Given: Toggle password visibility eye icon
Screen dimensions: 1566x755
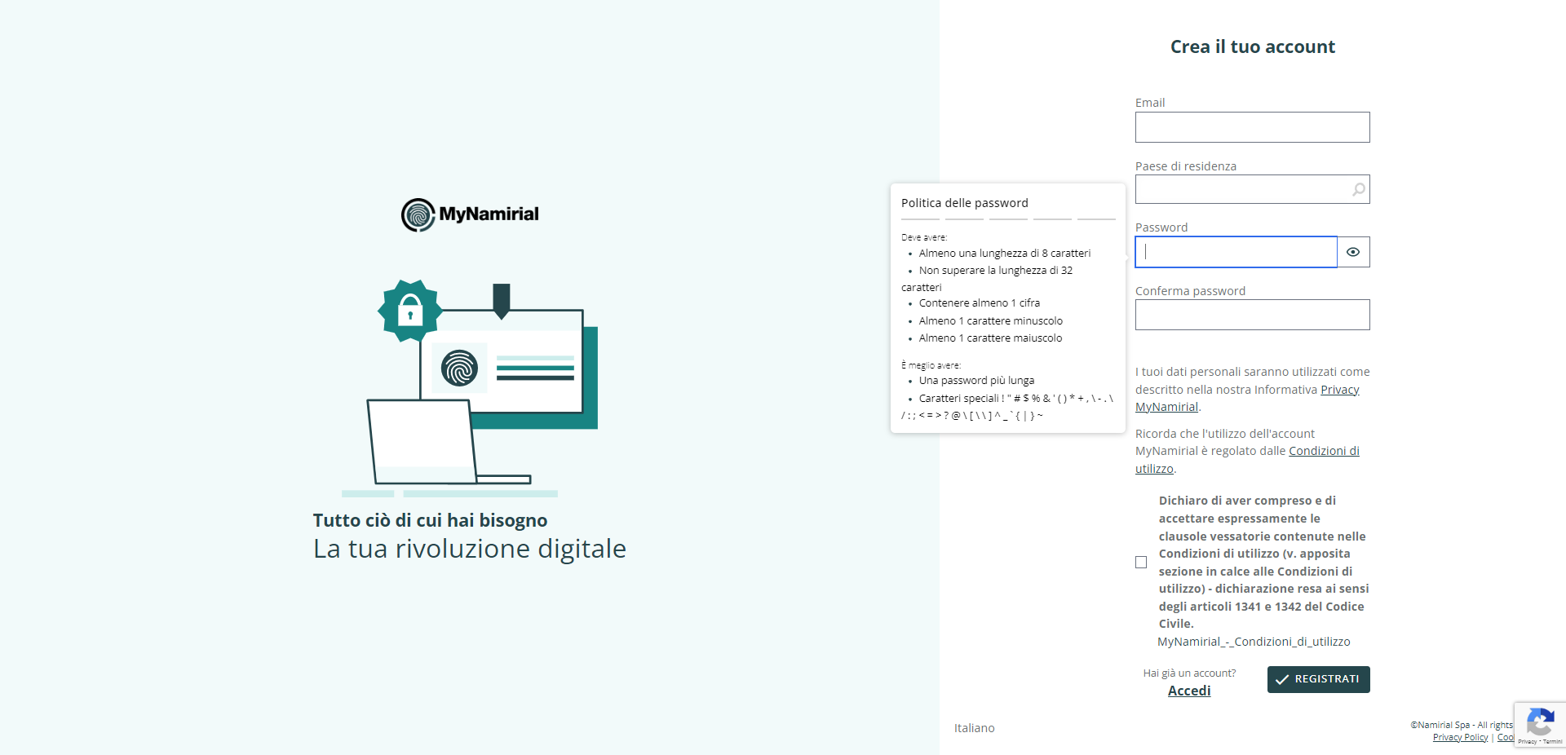Looking at the screenshot, I should click(1353, 252).
